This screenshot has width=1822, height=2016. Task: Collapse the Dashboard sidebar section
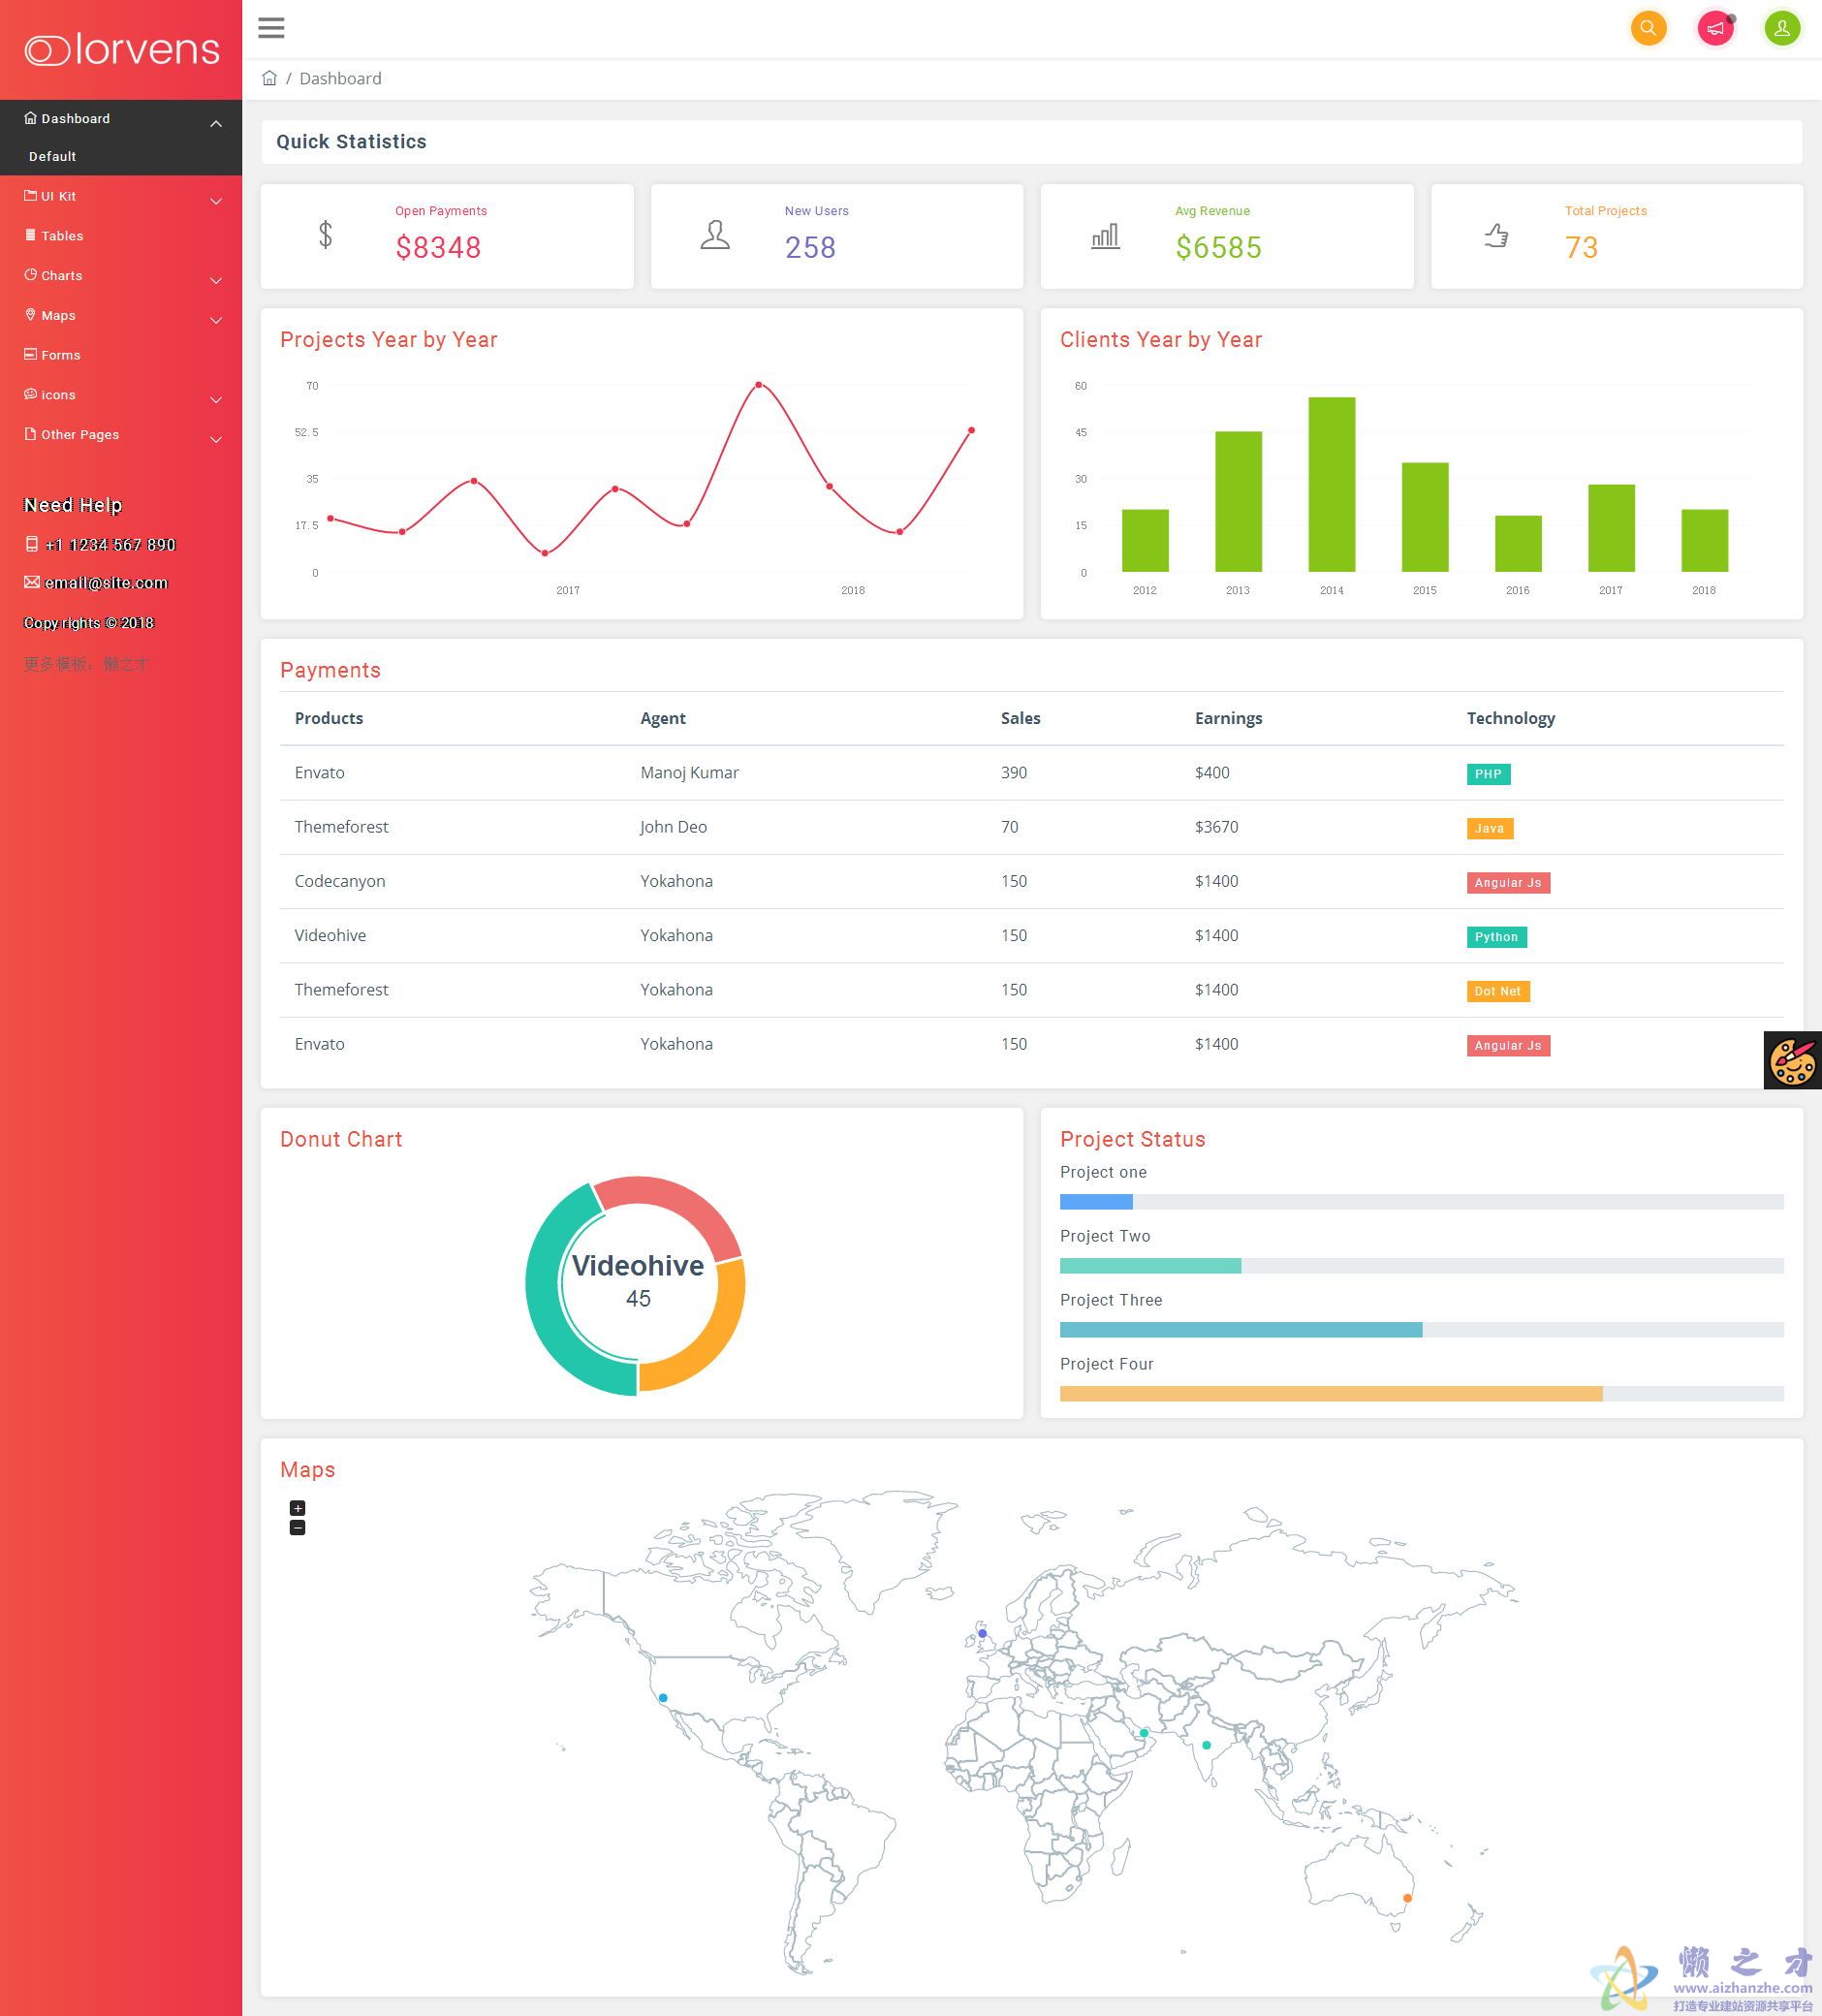216,123
